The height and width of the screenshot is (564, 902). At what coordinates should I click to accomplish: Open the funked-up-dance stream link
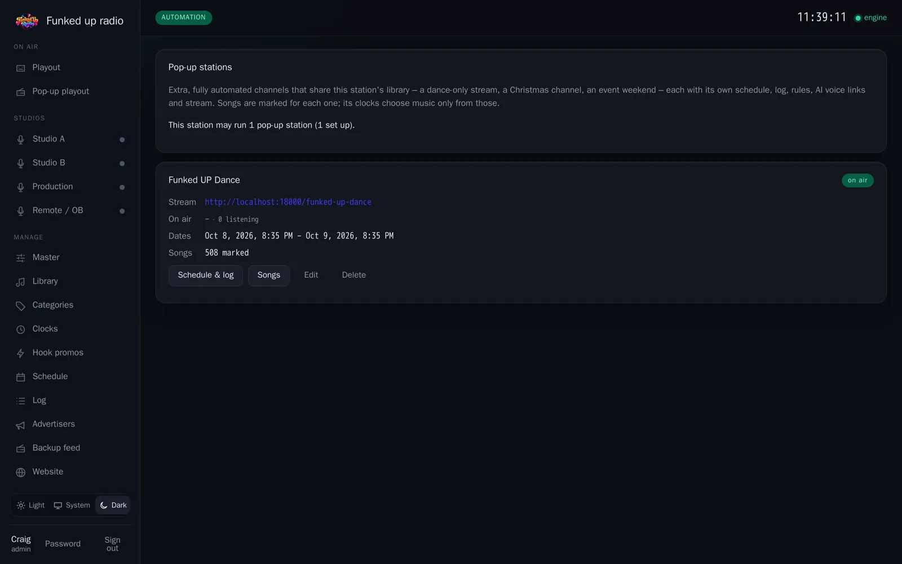(288, 202)
